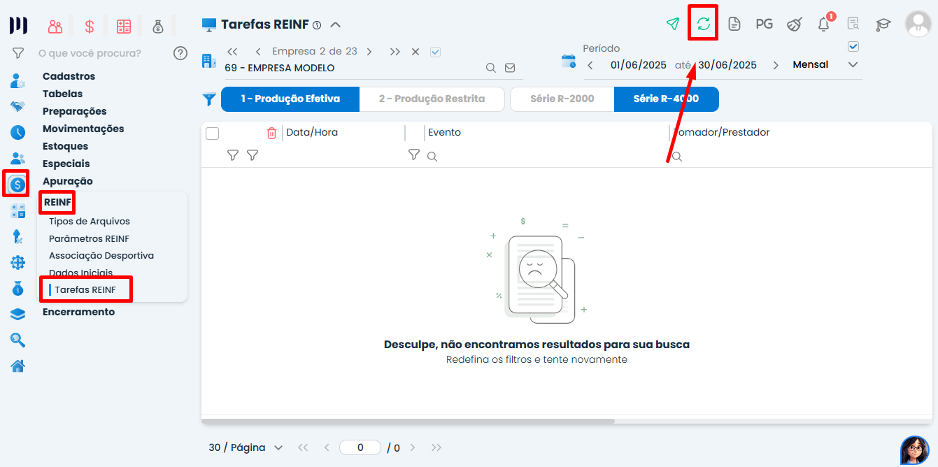Click the handshake sidebar icon
Image resolution: width=938 pixels, height=467 pixels.
[17, 106]
